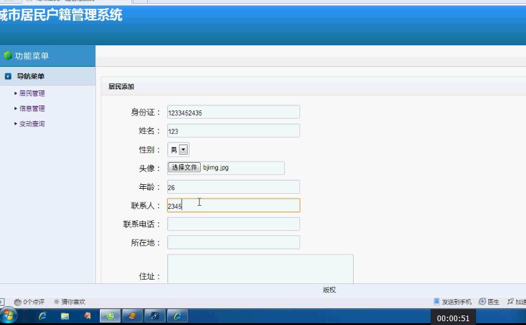The image size is (526, 325).
Task: Click the 功能菜单 sidebar header
Action: (x=32, y=56)
